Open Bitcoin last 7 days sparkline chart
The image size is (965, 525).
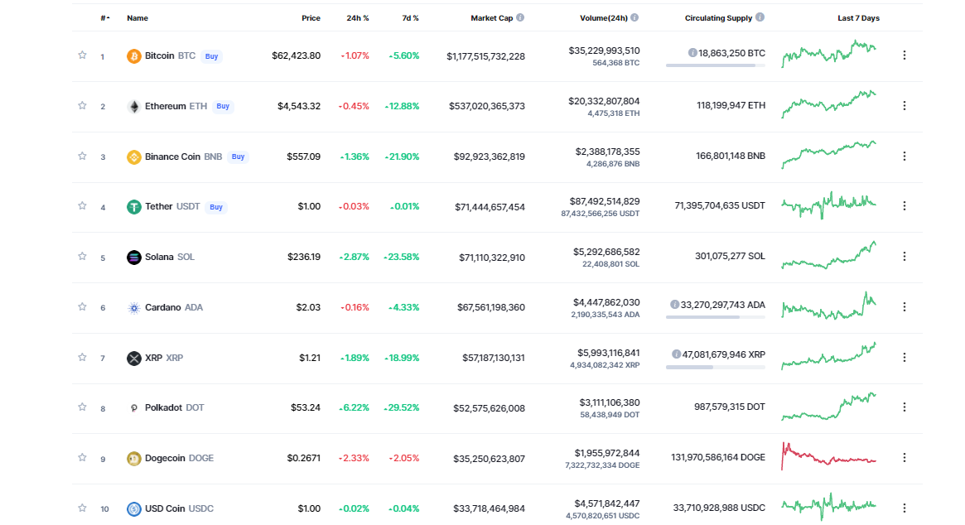(828, 54)
